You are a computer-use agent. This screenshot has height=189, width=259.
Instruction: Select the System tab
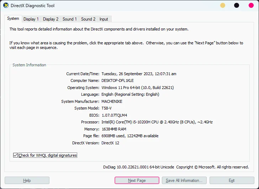tap(13, 18)
